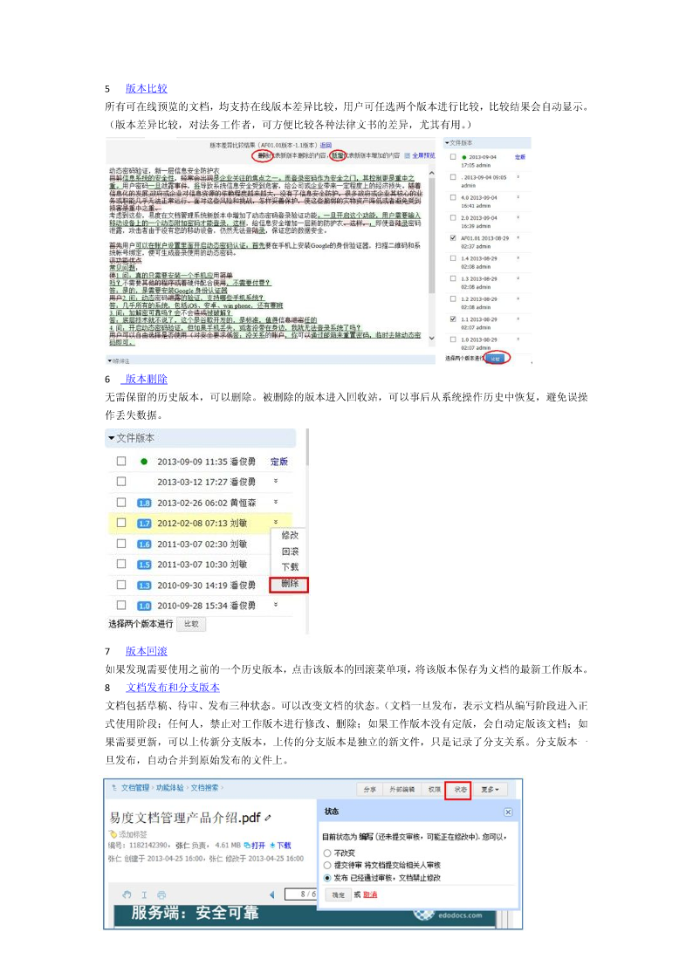Select the 发布 radio option
The height and width of the screenshot is (980, 693).
click(326, 878)
